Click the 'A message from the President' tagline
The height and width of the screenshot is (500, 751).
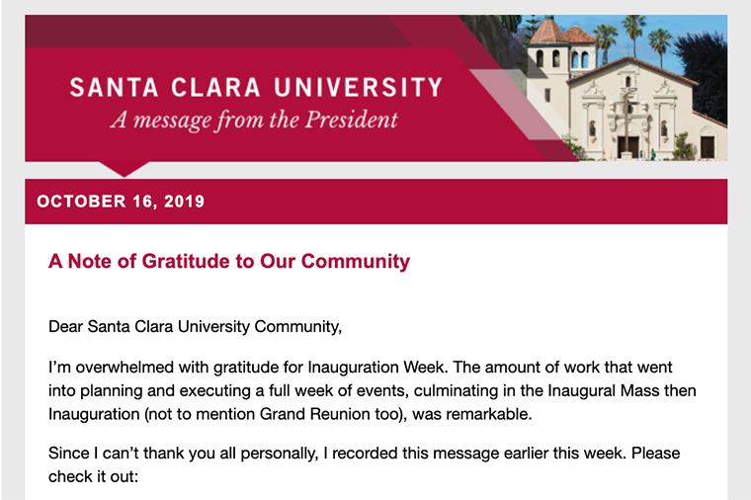click(254, 122)
